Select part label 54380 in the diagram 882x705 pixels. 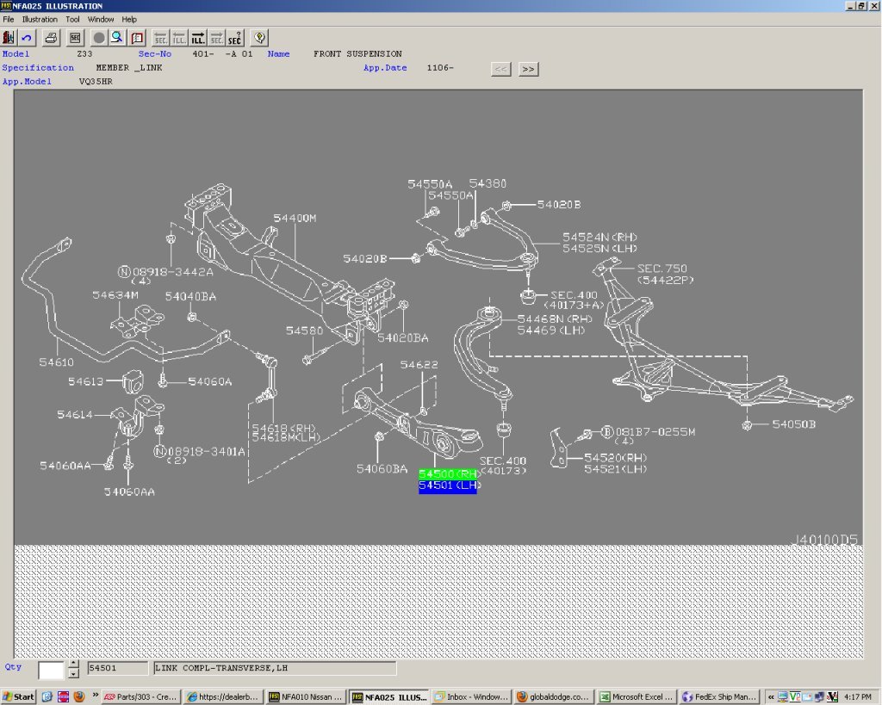[488, 184]
